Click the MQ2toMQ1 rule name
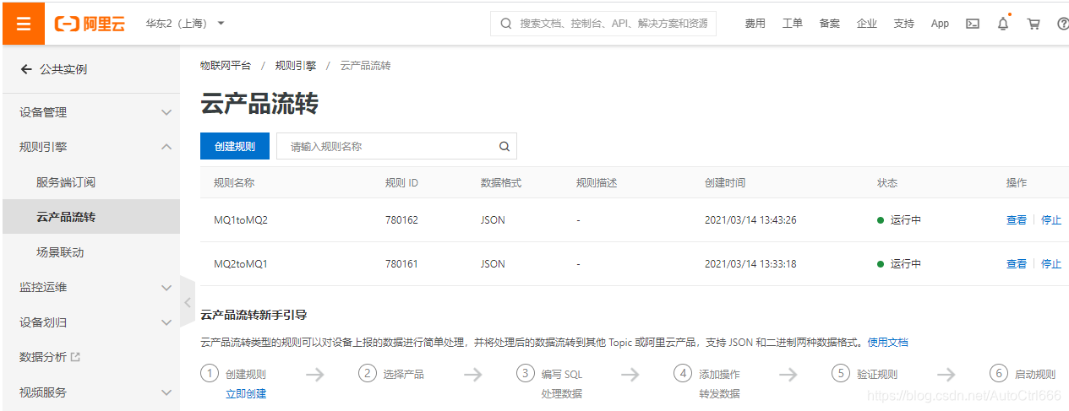The width and height of the screenshot is (1069, 411). (x=241, y=264)
